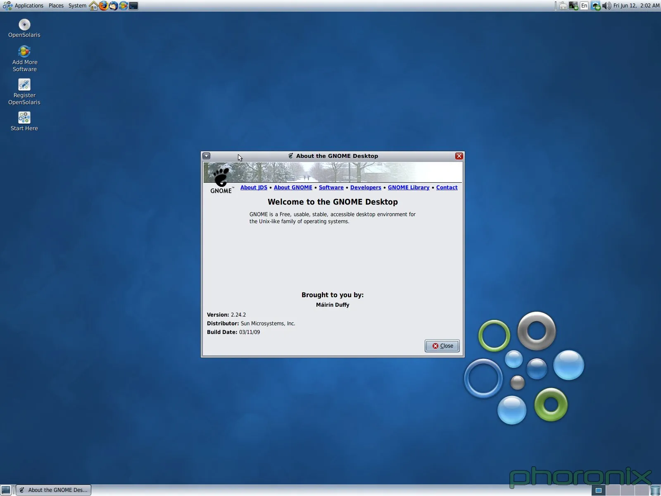Open the OpenSolaris disc desktop icon
This screenshot has width=661, height=496.
[x=24, y=29]
